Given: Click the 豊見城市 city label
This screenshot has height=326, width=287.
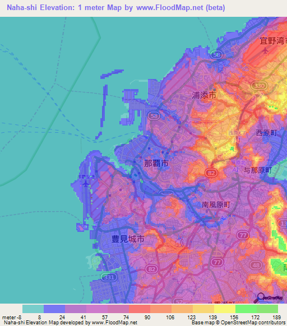Looking at the screenshot, I should point(128,239).
